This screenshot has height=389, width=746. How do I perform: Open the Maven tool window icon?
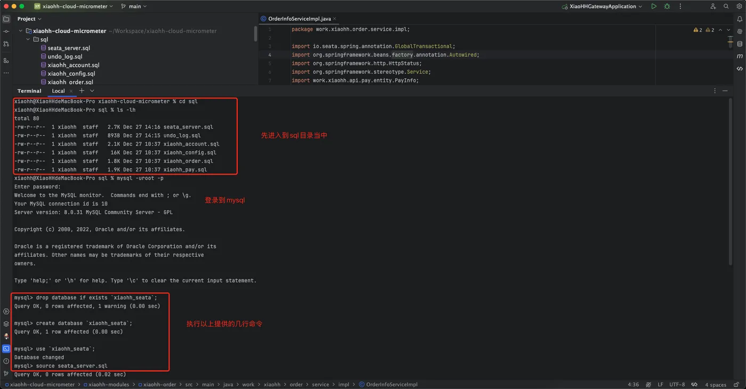(x=740, y=56)
